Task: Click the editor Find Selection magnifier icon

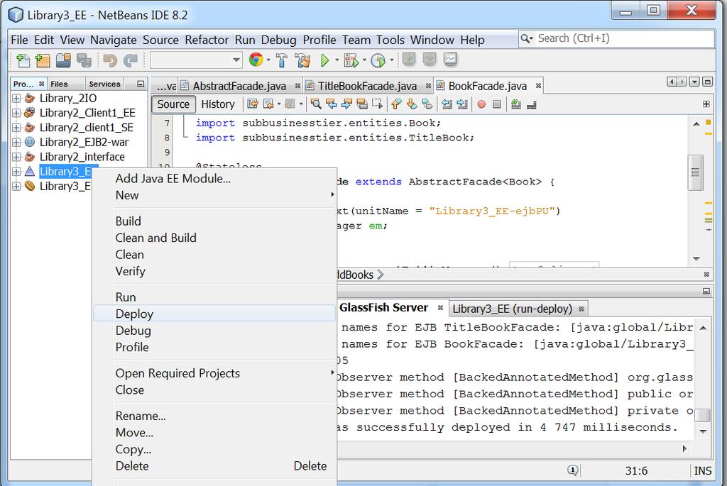Action: click(316, 104)
